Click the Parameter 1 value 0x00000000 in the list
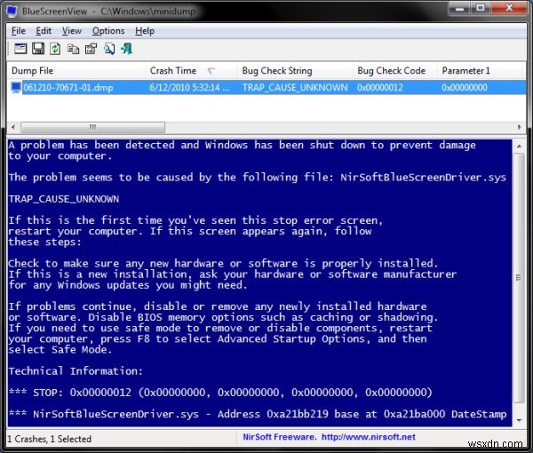Viewport: 533px width, 453px height. [x=465, y=88]
